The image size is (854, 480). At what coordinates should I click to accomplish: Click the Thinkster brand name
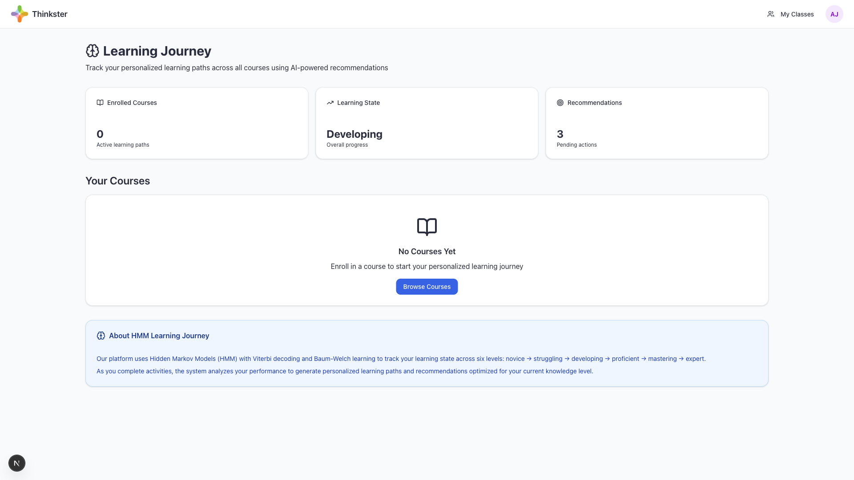(50, 14)
